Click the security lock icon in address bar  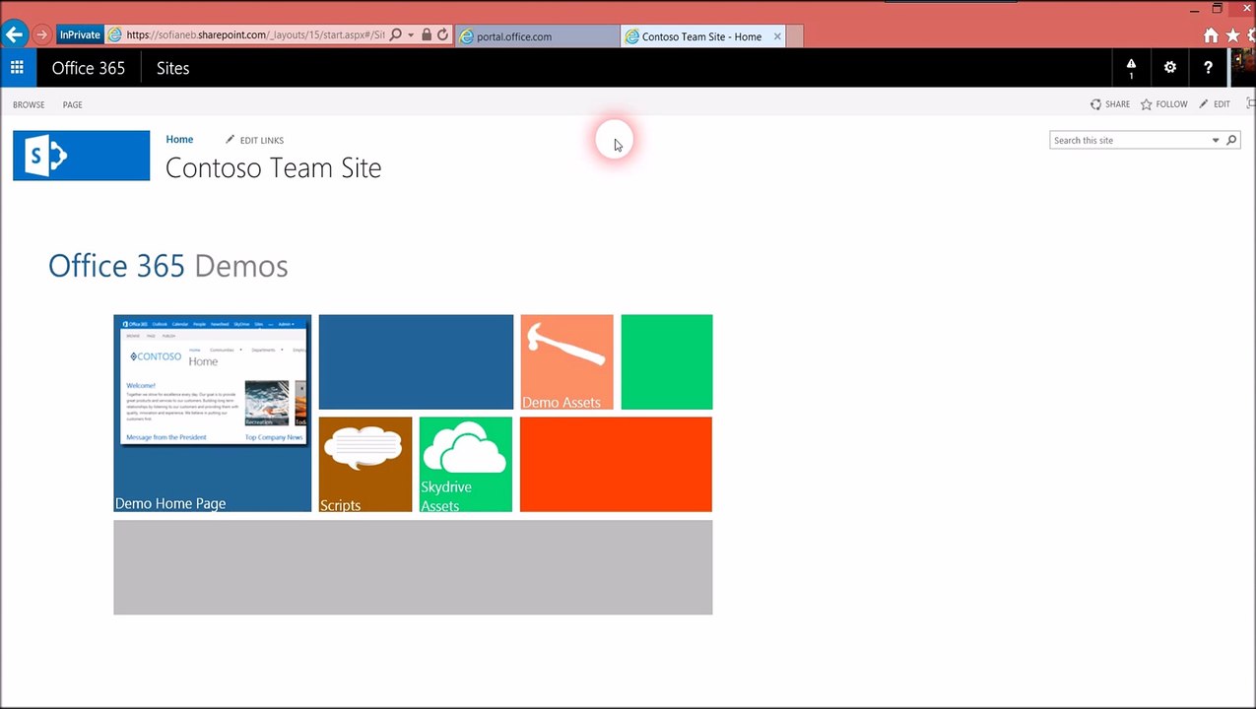click(427, 35)
